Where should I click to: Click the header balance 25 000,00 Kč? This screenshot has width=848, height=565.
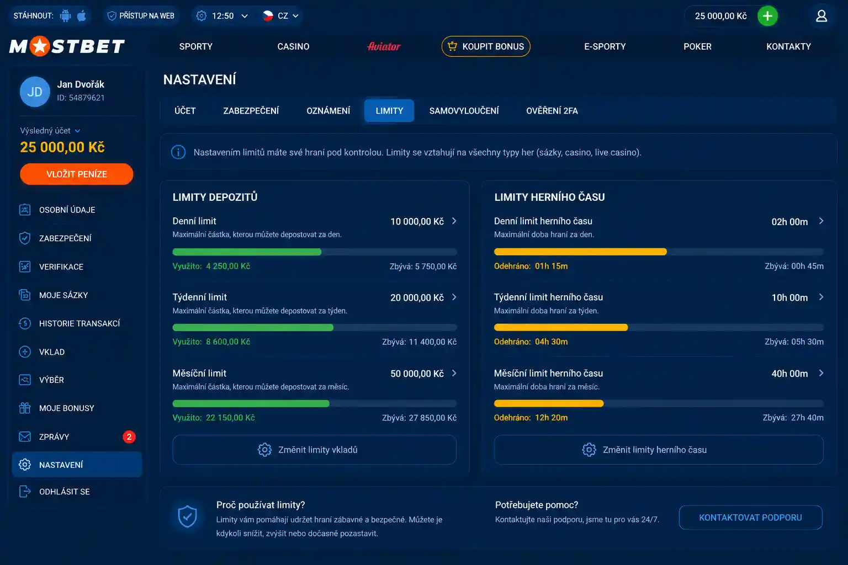(720, 16)
